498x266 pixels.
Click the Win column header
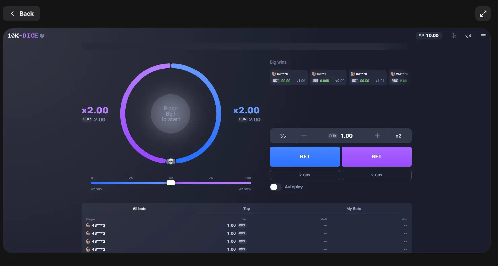(x=404, y=219)
